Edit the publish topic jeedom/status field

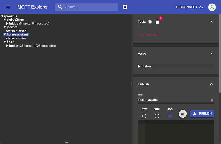click(173, 100)
